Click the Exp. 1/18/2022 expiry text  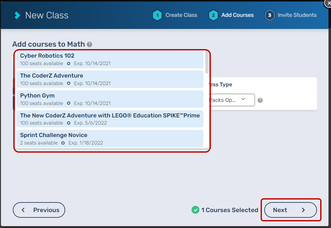point(86,143)
